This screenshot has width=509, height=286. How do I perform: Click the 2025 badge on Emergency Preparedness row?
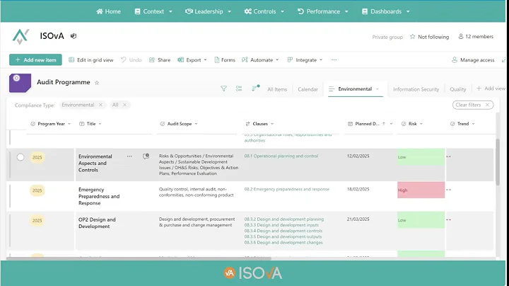pos(37,190)
